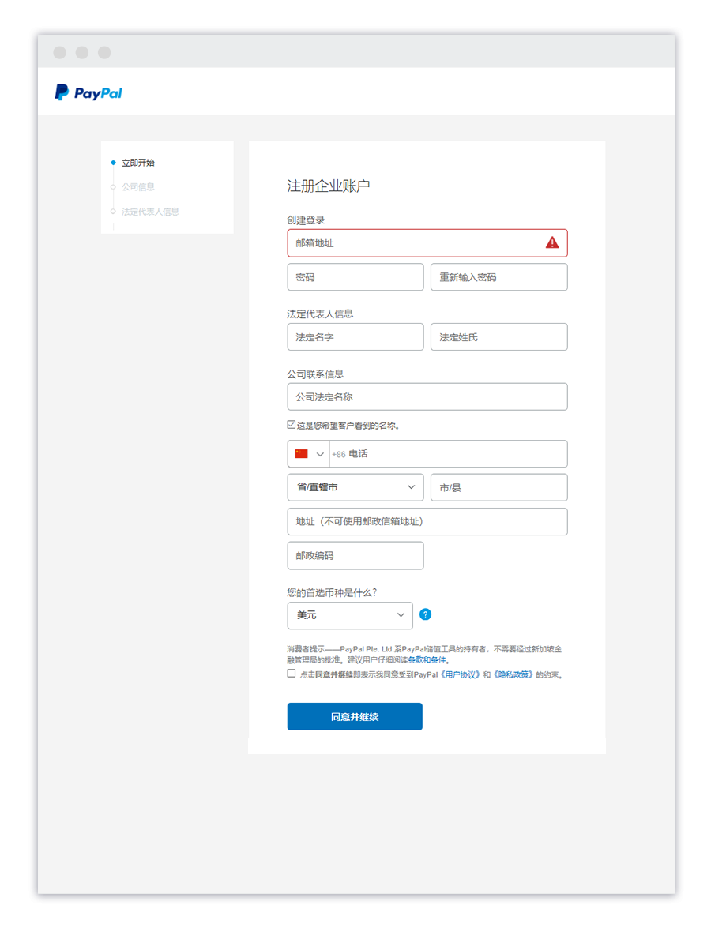Click the circle icon beside 法定代表人信息 step
This screenshot has width=711, height=935.
coord(113,212)
